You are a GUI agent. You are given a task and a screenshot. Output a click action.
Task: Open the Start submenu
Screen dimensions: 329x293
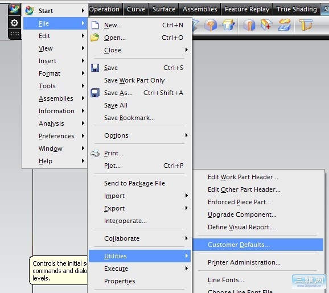55,11
